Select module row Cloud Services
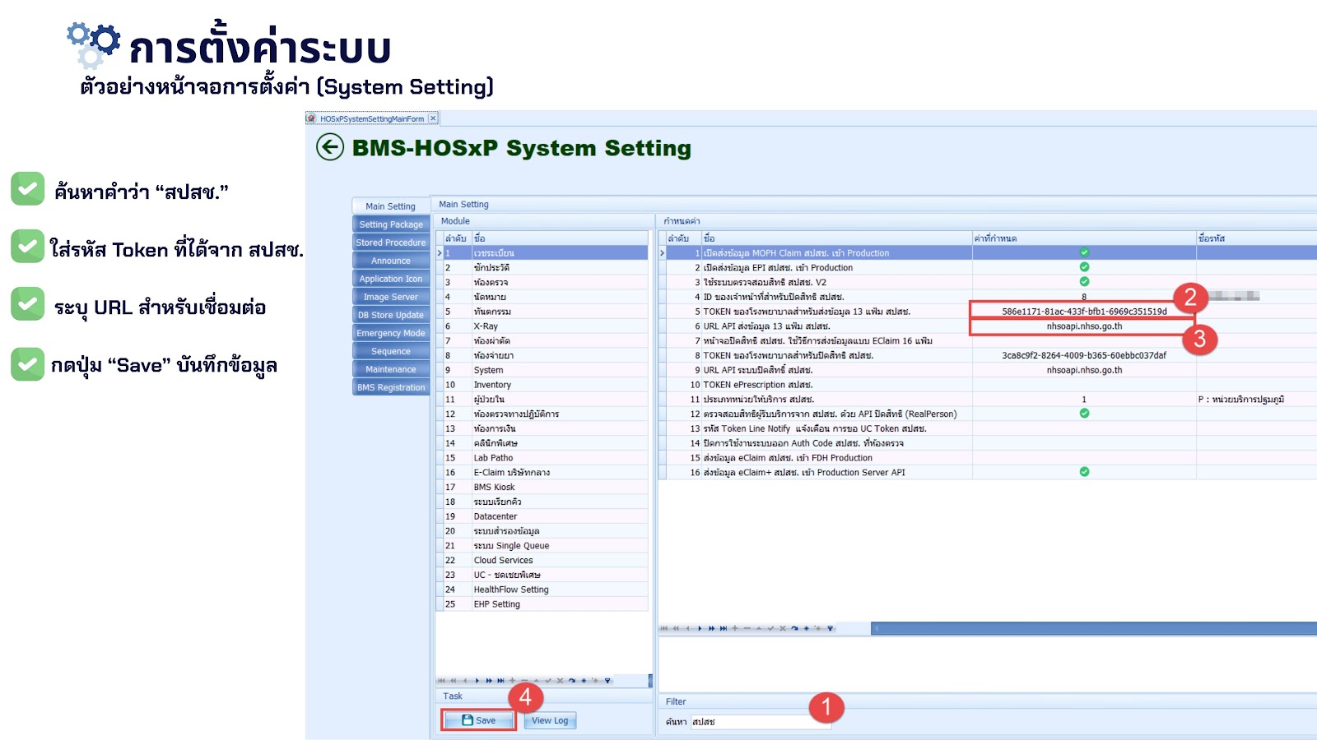Image resolution: width=1317 pixels, height=740 pixels. click(542, 560)
